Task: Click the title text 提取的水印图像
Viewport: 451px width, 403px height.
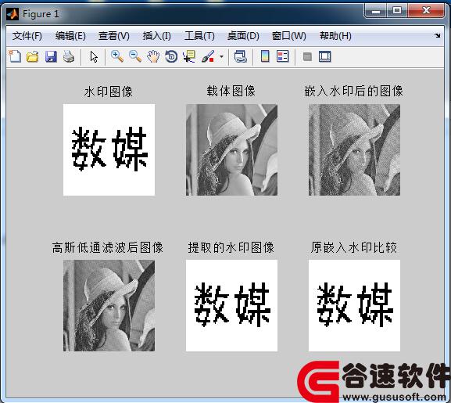Action: click(231, 247)
